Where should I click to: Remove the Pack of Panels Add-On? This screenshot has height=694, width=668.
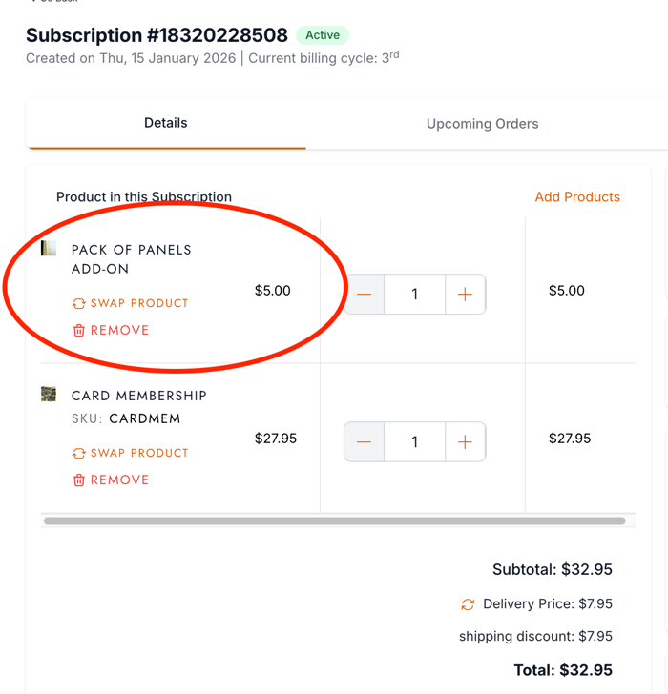(x=119, y=330)
